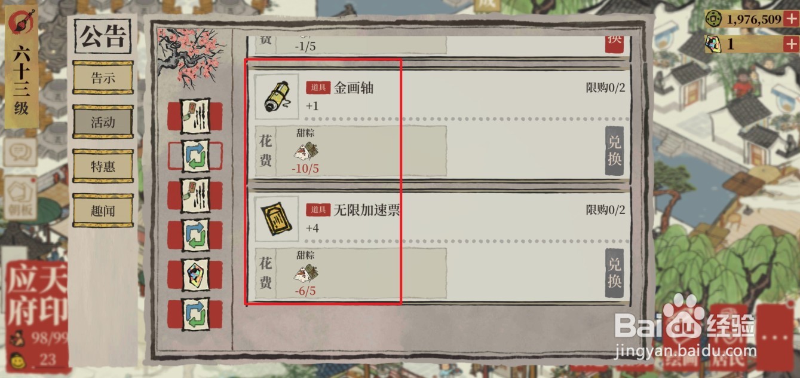Switch to the 活动 events tab

click(103, 122)
